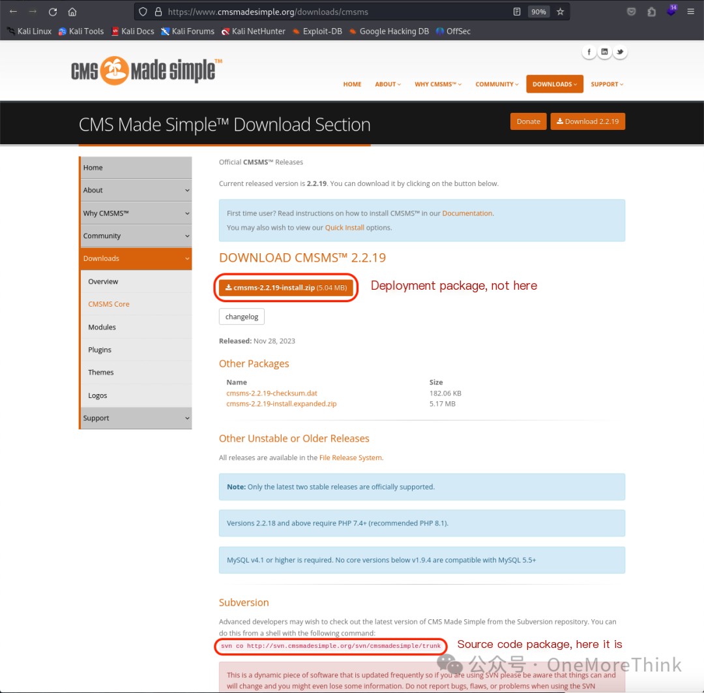Bookmark this page with the star icon
This screenshot has height=693, width=704.
pos(560,12)
